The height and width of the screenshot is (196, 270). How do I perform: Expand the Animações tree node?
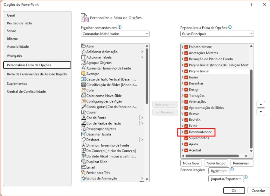coord(182,101)
